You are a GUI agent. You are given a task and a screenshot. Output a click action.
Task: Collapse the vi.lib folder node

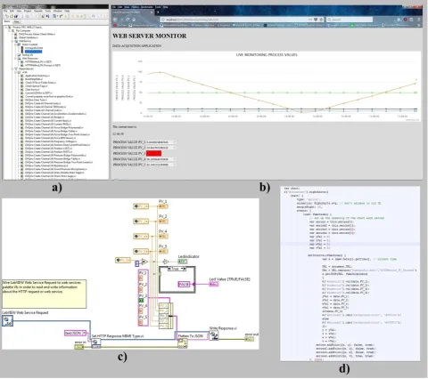click(15, 72)
